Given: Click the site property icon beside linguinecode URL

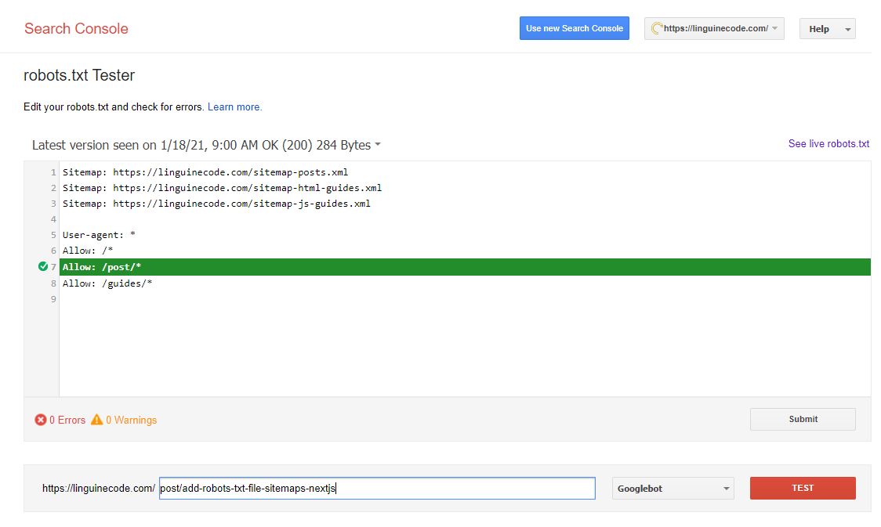Looking at the screenshot, I should [x=657, y=29].
